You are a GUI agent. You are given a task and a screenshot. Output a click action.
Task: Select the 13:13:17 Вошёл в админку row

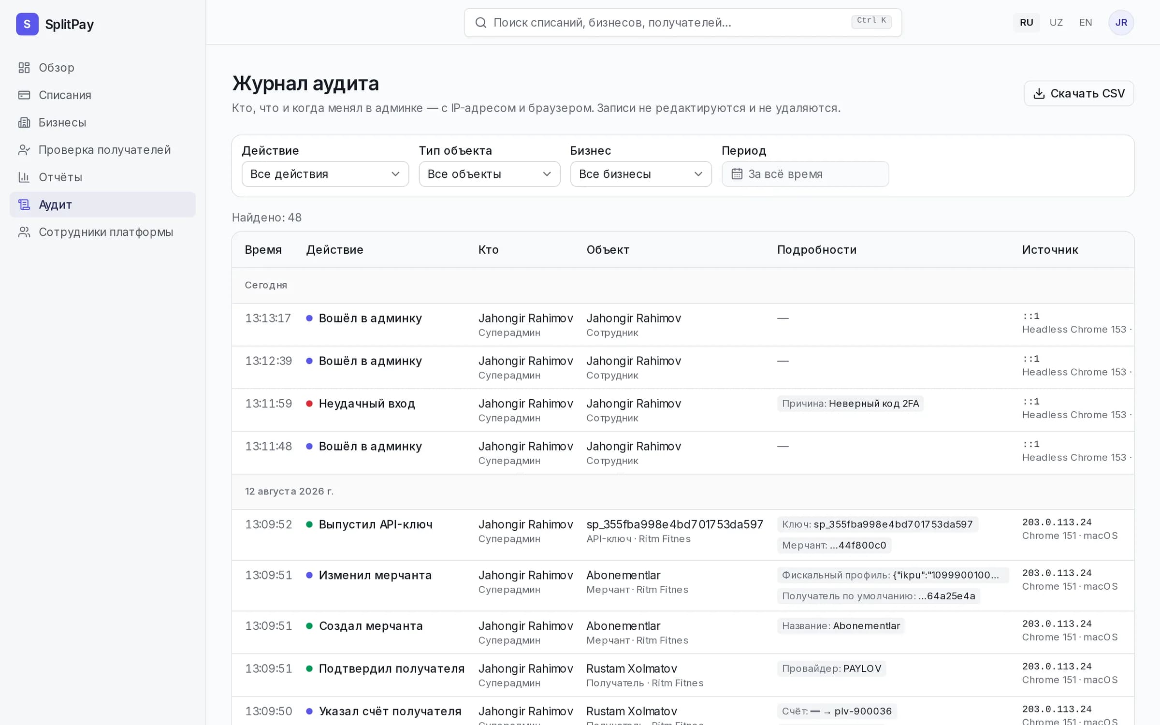[682, 325]
